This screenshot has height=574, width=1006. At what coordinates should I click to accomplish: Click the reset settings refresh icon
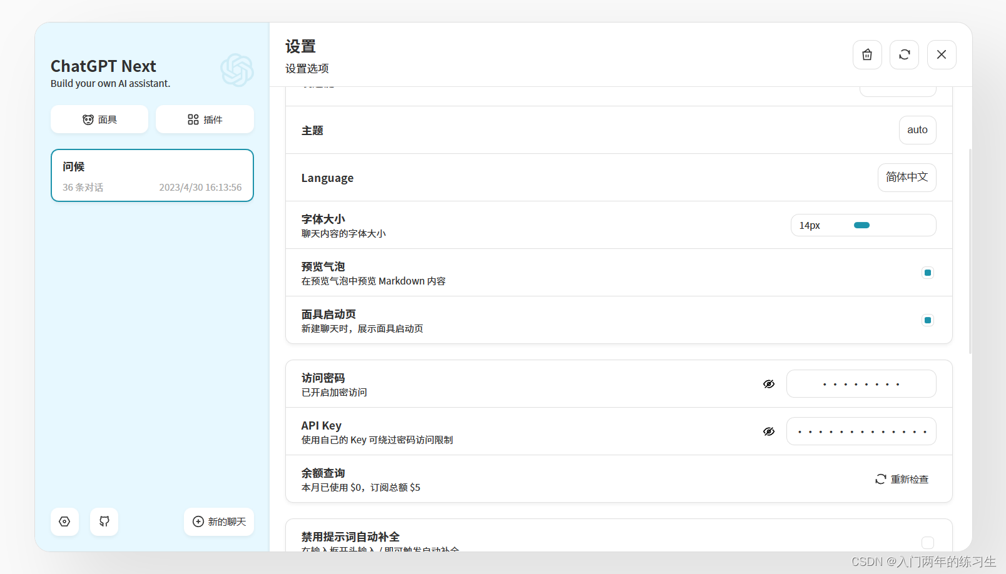coord(904,55)
